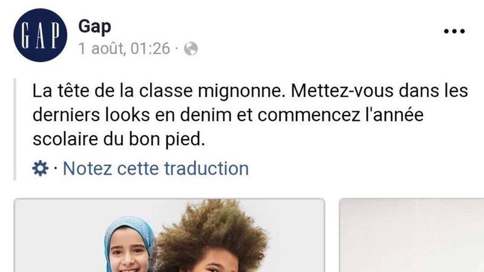484x272 pixels.
Task: Click the '1 août, 01:26' timestamp
Action: point(124,49)
